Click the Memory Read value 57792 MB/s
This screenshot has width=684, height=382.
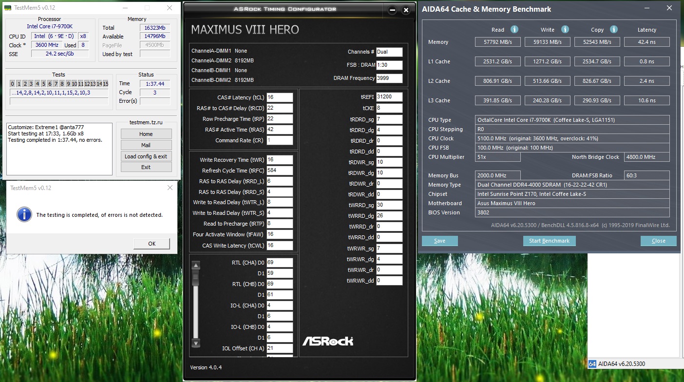coord(498,42)
